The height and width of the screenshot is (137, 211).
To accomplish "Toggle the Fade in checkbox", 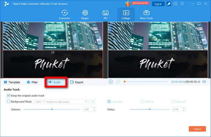I will (x=142, y=102).
